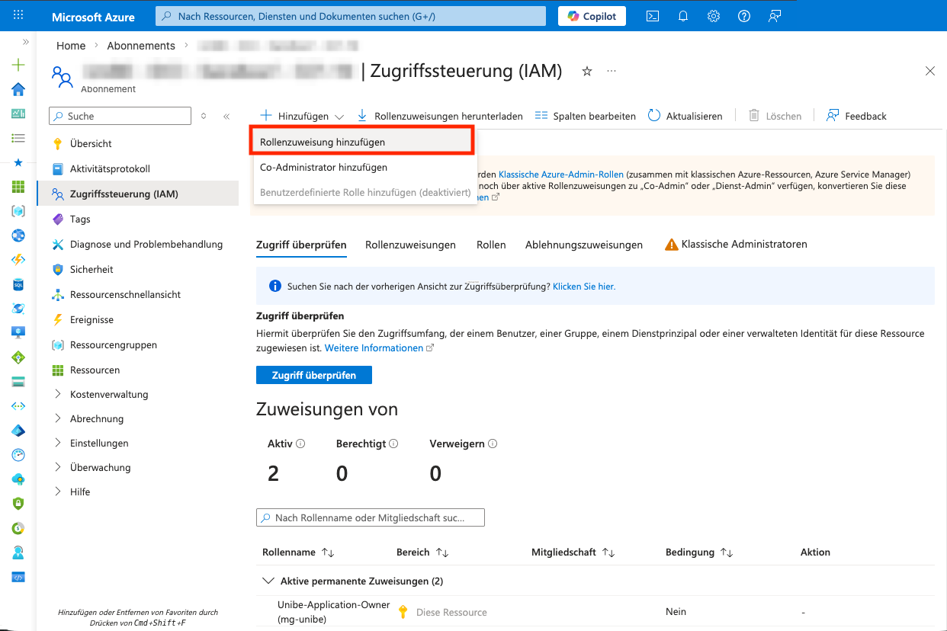947x631 pixels.
Task: Follow the Weitere Informationen link
Action: 374,348
